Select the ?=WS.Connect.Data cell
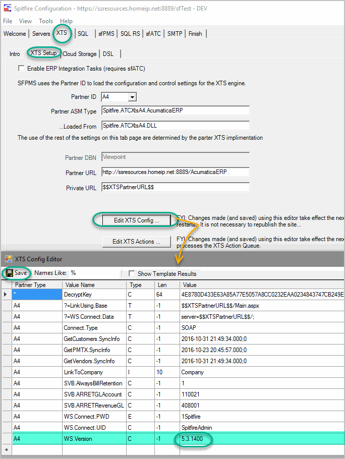 click(94, 317)
